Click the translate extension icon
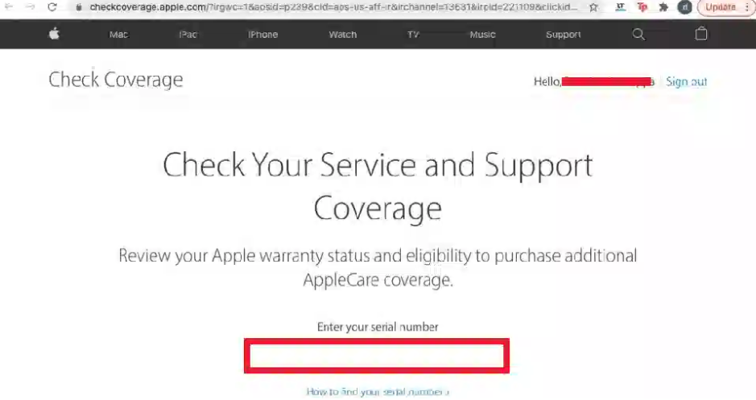 click(x=620, y=7)
